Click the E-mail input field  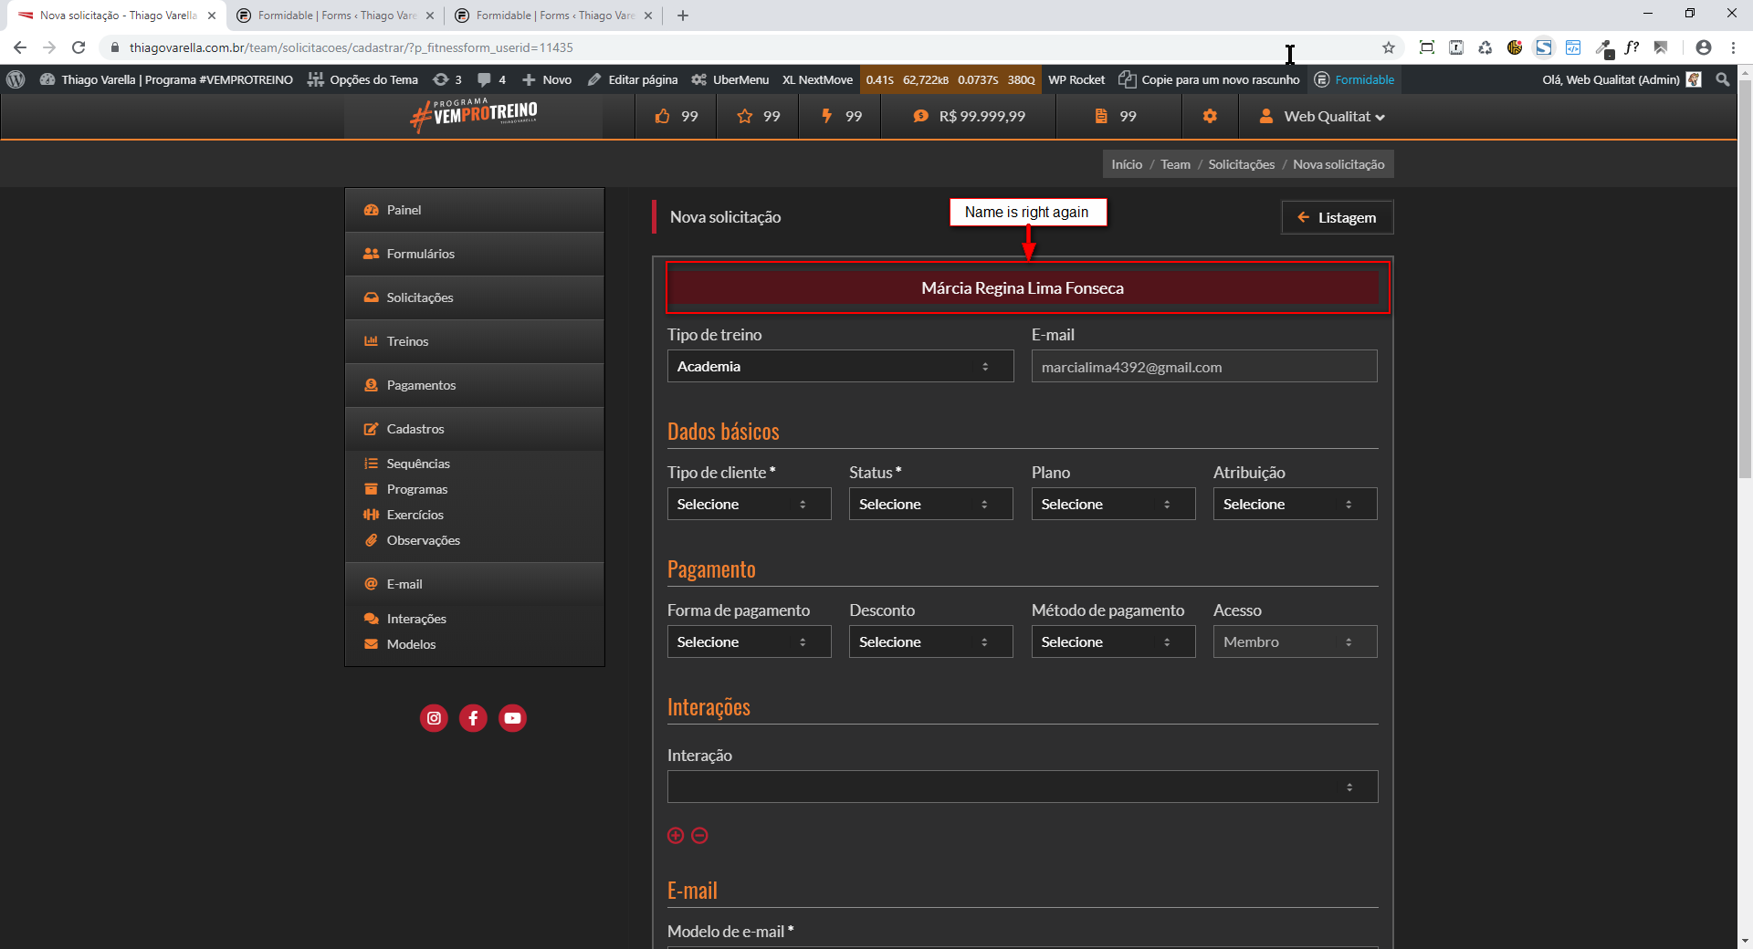1203,367
